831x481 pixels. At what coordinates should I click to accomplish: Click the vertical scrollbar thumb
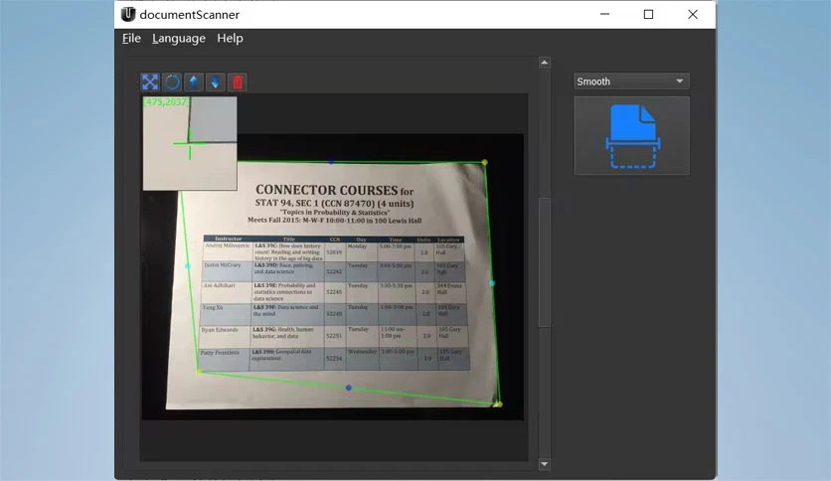[545, 262]
